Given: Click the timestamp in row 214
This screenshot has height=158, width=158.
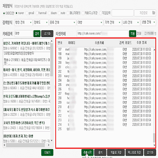Looking at the screenshot, I should (x=141, y=125).
